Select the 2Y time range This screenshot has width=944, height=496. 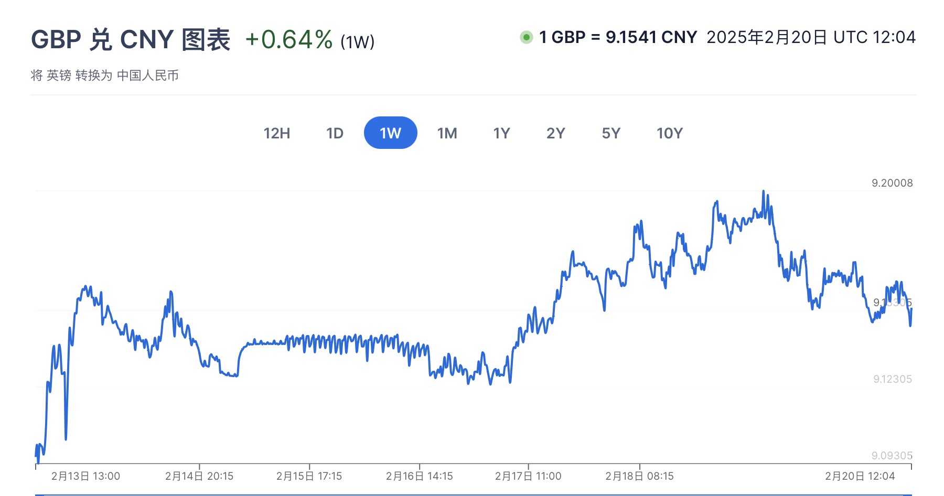click(555, 133)
